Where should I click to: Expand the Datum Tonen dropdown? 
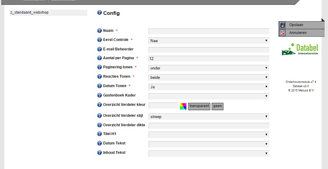coord(209,87)
